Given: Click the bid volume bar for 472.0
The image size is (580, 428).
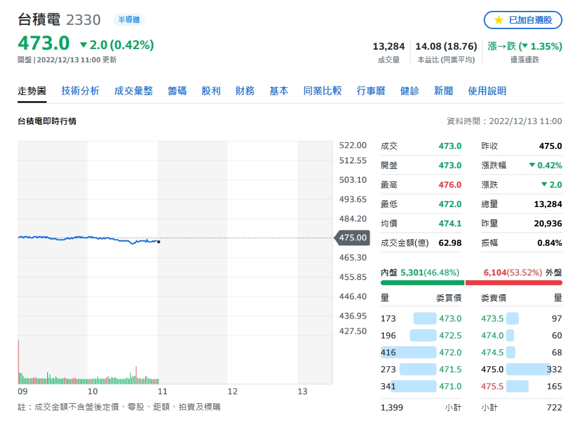Looking at the screenshot, I should click(x=409, y=352).
